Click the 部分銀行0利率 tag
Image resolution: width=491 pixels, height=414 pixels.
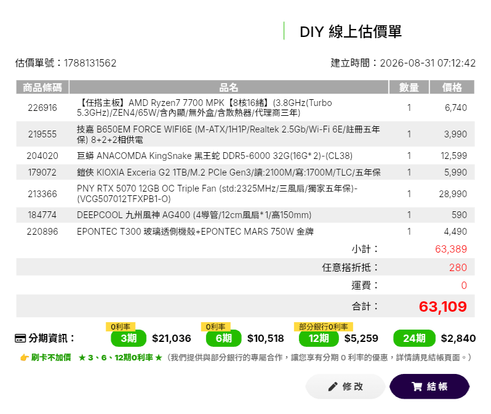324,327
